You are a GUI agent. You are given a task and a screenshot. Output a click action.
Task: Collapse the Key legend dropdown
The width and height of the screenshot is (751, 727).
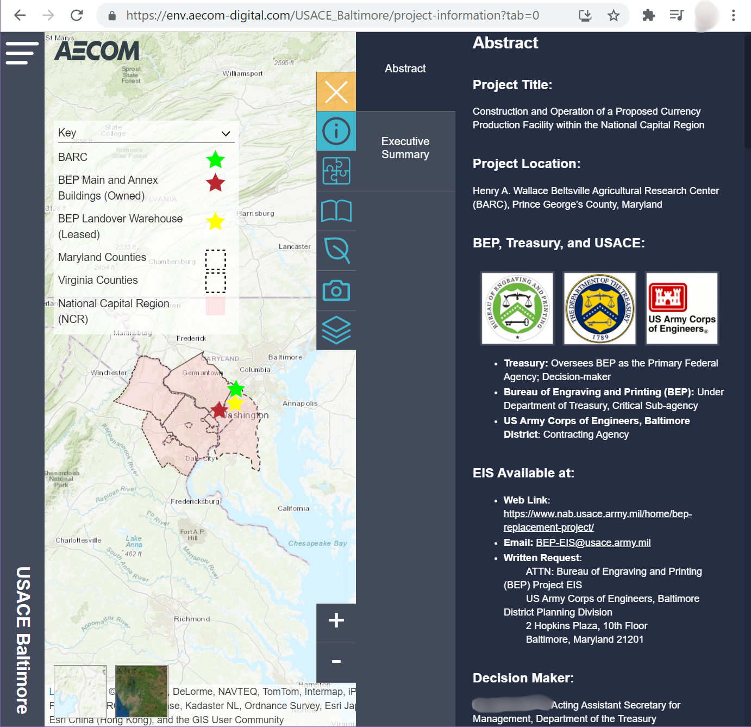click(226, 133)
